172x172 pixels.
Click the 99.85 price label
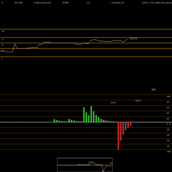[x=138, y=101]
